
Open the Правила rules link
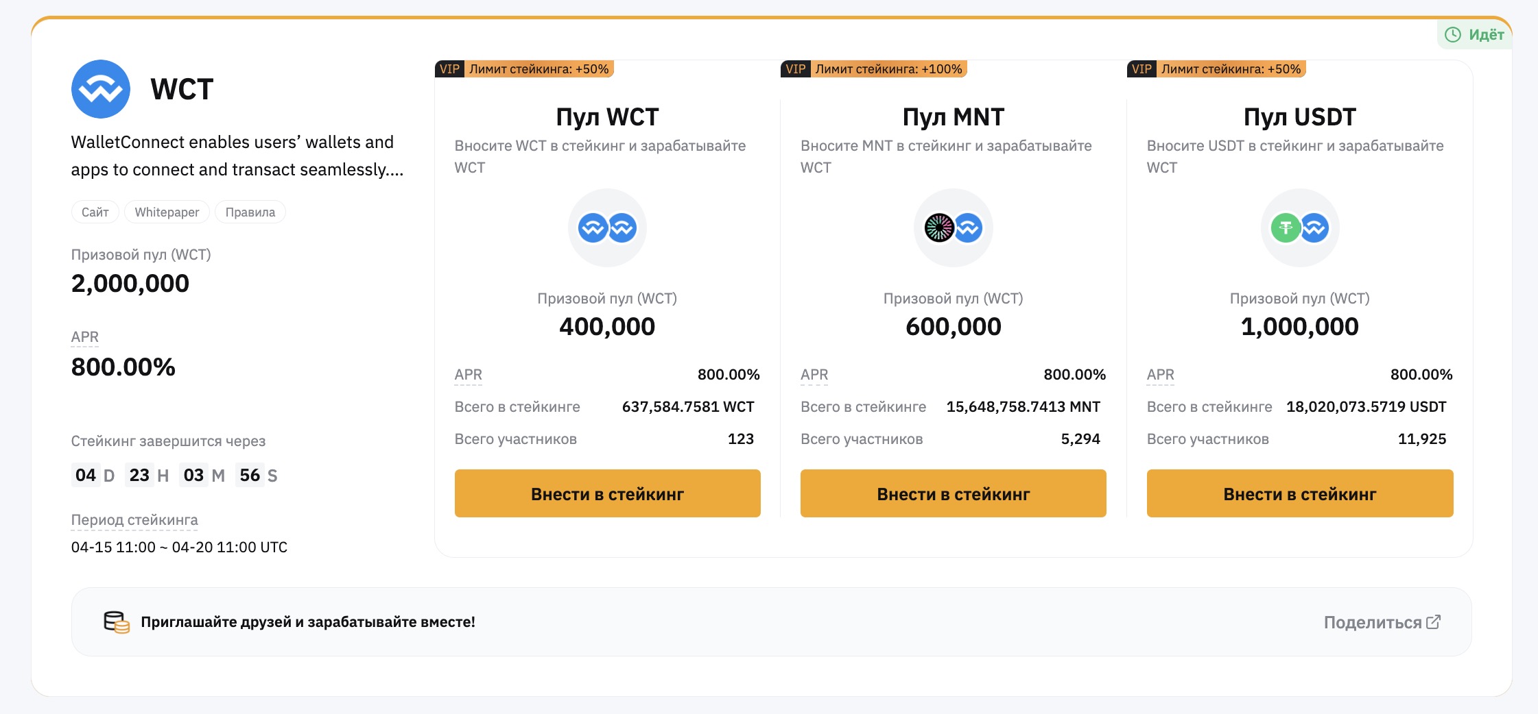(250, 212)
